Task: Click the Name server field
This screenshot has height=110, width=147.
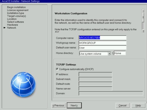Action: pyautogui.click(x=95, y=89)
